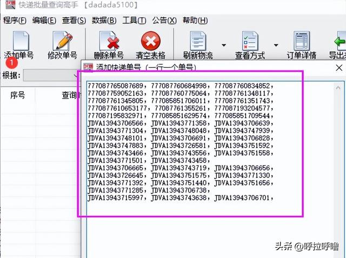Open the 数据(B) menu
Screen dimensions: 346x258
104,21
